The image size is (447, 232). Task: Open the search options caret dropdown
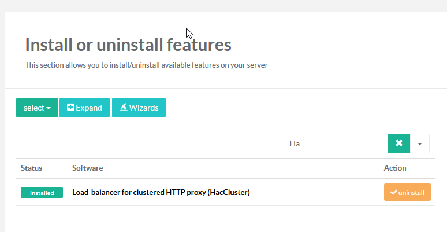[420, 143]
